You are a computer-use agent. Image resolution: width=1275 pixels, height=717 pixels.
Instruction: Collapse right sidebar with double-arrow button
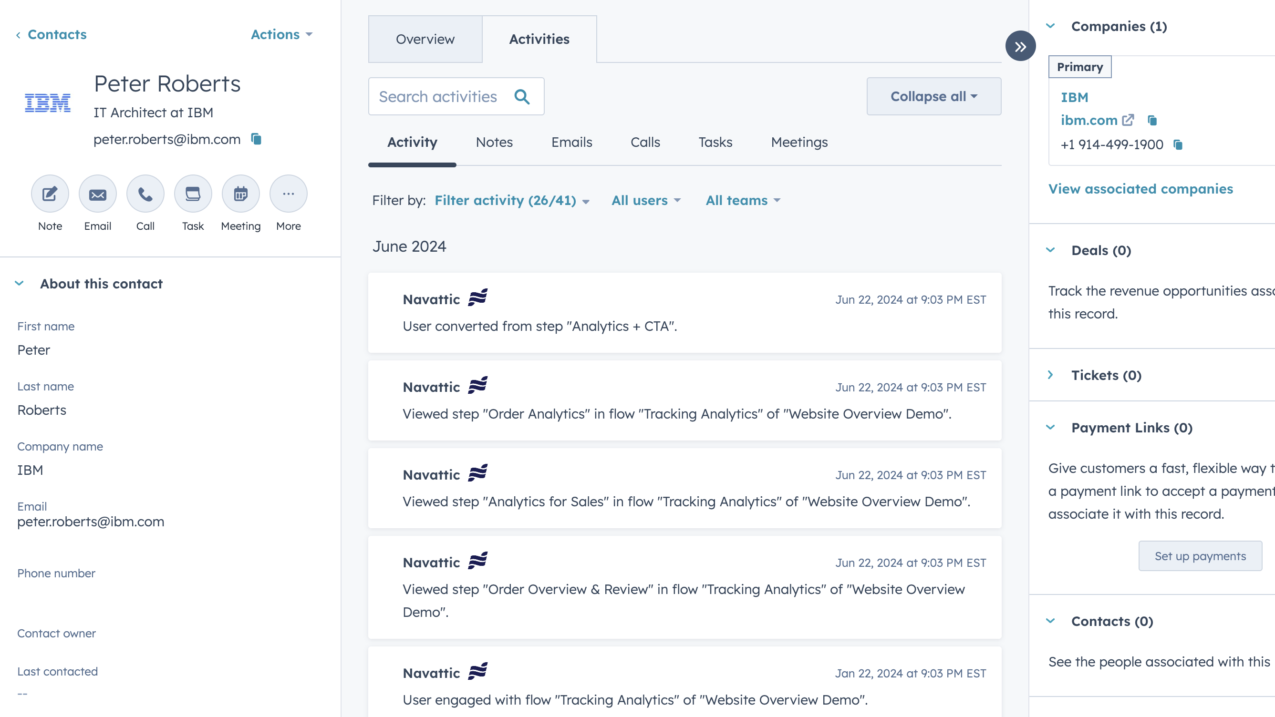click(x=1020, y=47)
